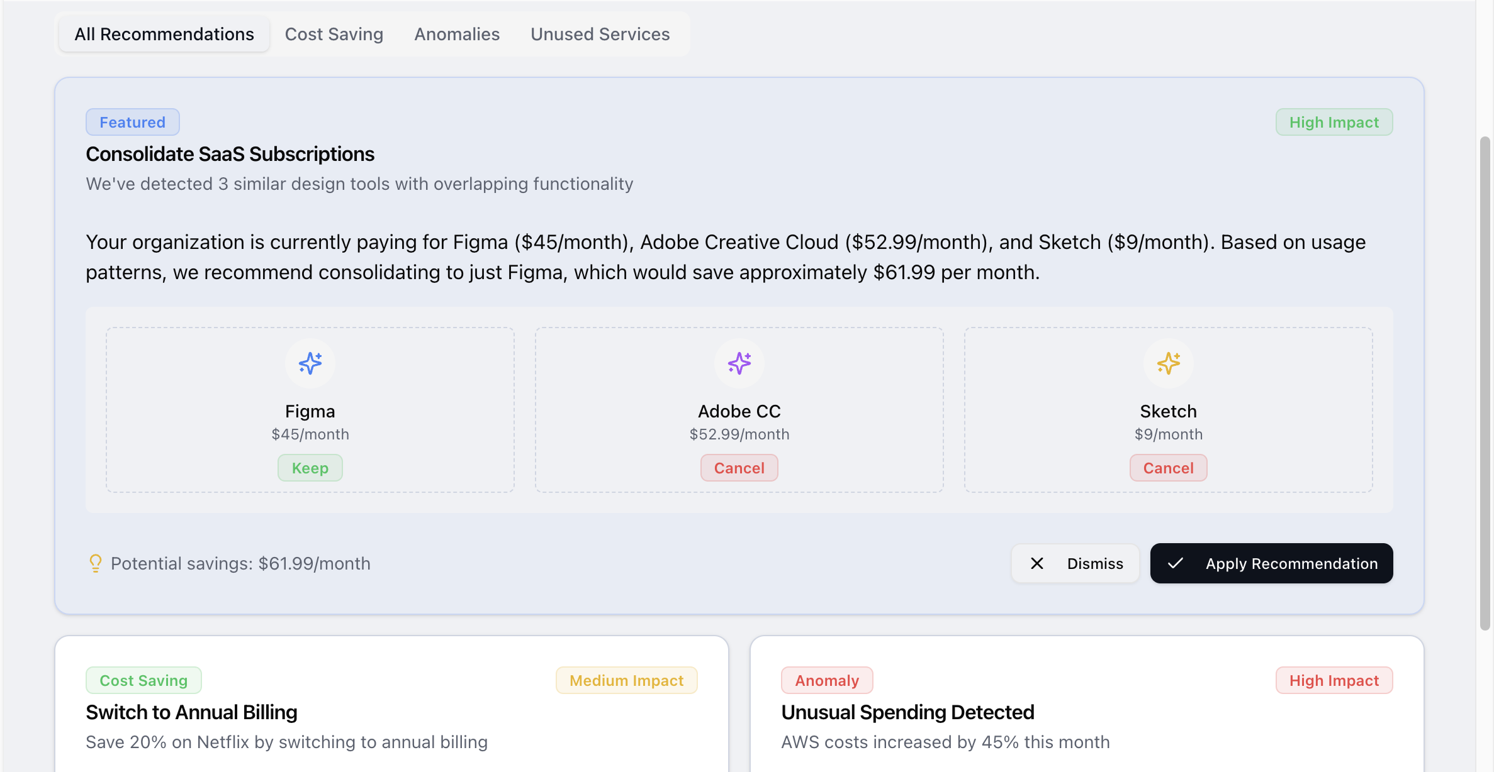
Task: Click 'Save 20% on Netflix' description
Action: click(287, 742)
